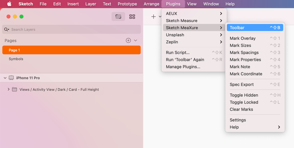Collapse the iPhone 11 Pro artboard
The image size is (294, 148).
coord(5,78)
